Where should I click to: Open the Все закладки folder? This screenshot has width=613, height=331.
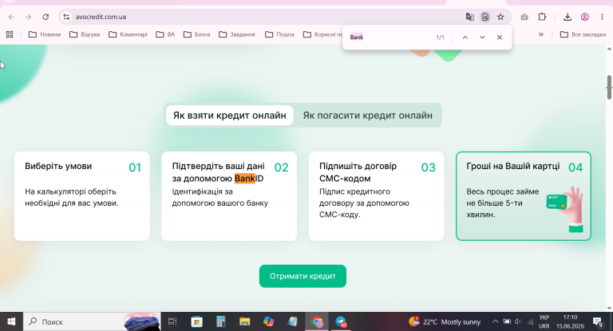pyautogui.click(x=583, y=34)
